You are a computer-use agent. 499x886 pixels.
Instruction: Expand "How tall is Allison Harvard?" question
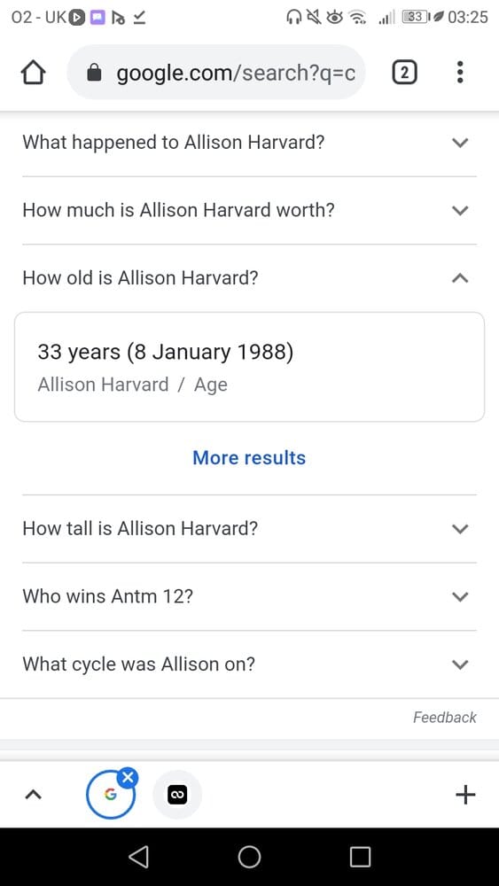[249, 529]
